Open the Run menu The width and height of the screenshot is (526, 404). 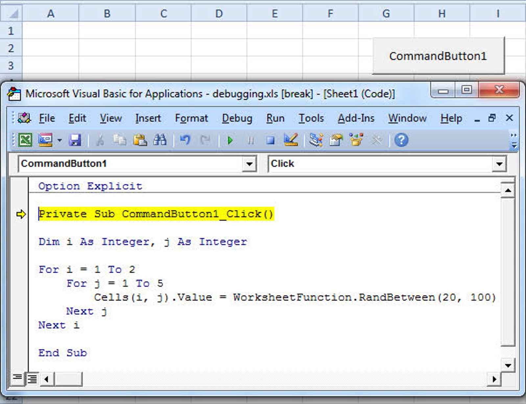[x=275, y=118]
